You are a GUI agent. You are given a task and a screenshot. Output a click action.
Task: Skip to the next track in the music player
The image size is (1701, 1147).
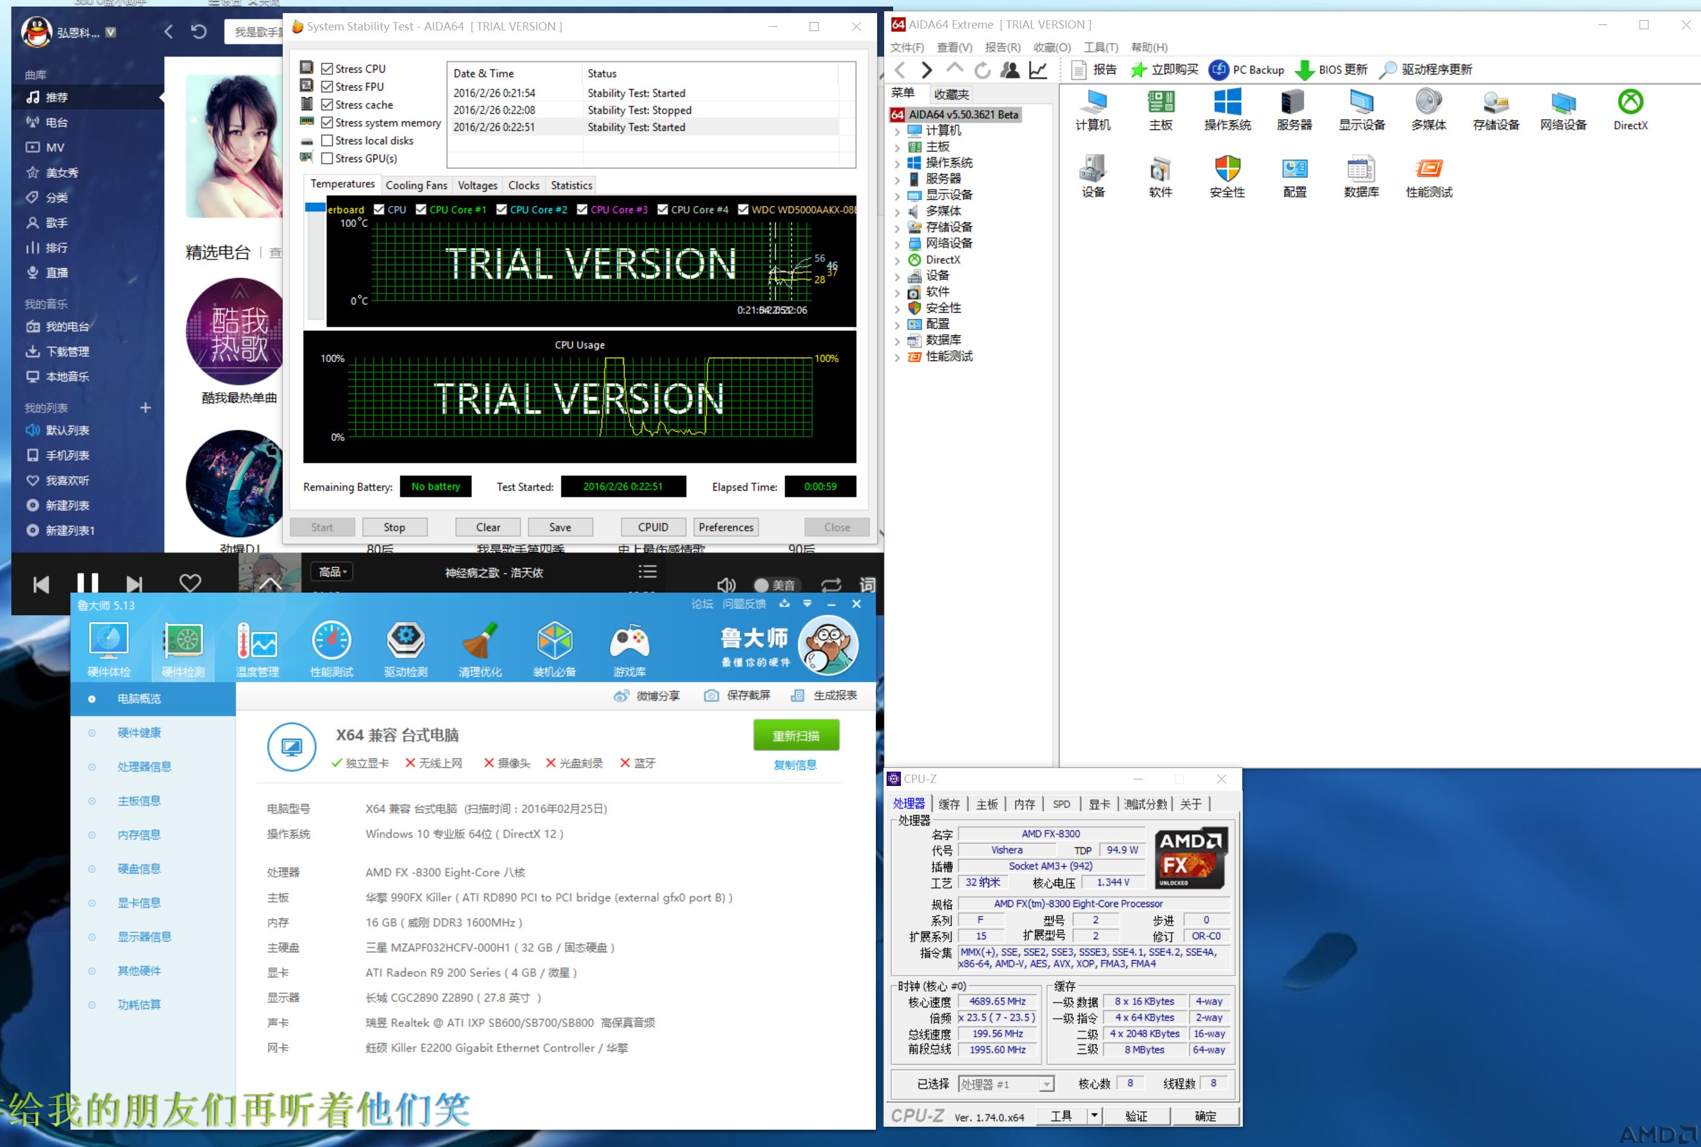click(134, 584)
